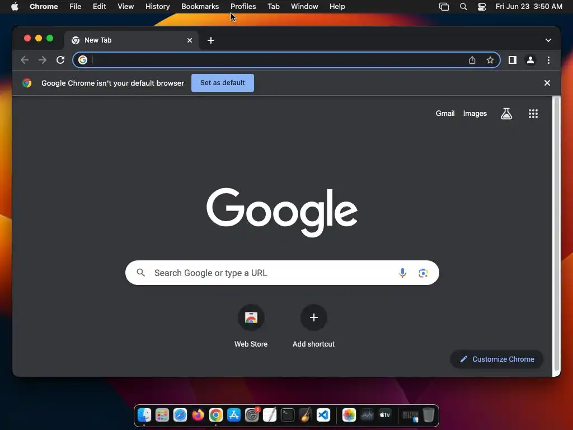Open the Chrome application menu
573x430 pixels.
pyautogui.click(x=44, y=6)
